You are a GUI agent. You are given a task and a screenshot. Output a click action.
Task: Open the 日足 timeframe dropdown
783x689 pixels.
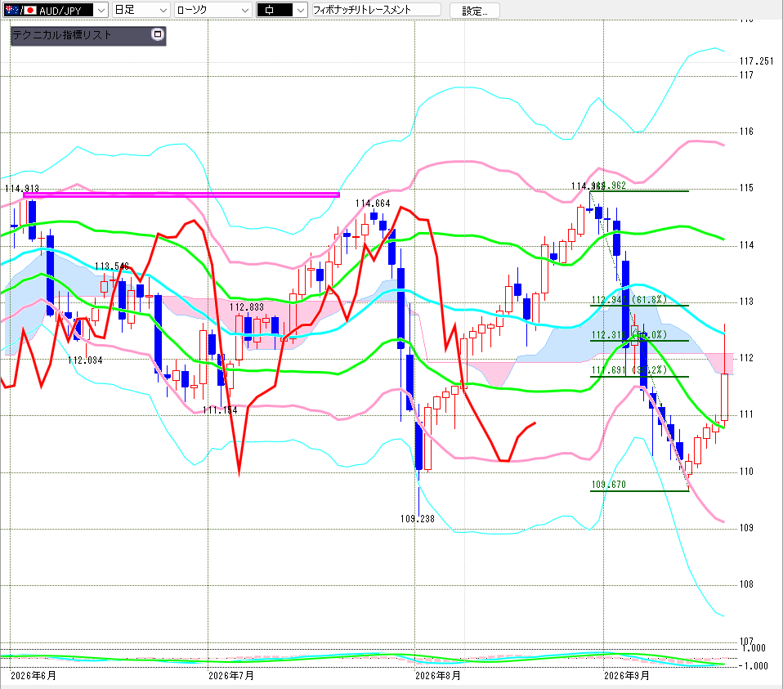tap(141, 10)
